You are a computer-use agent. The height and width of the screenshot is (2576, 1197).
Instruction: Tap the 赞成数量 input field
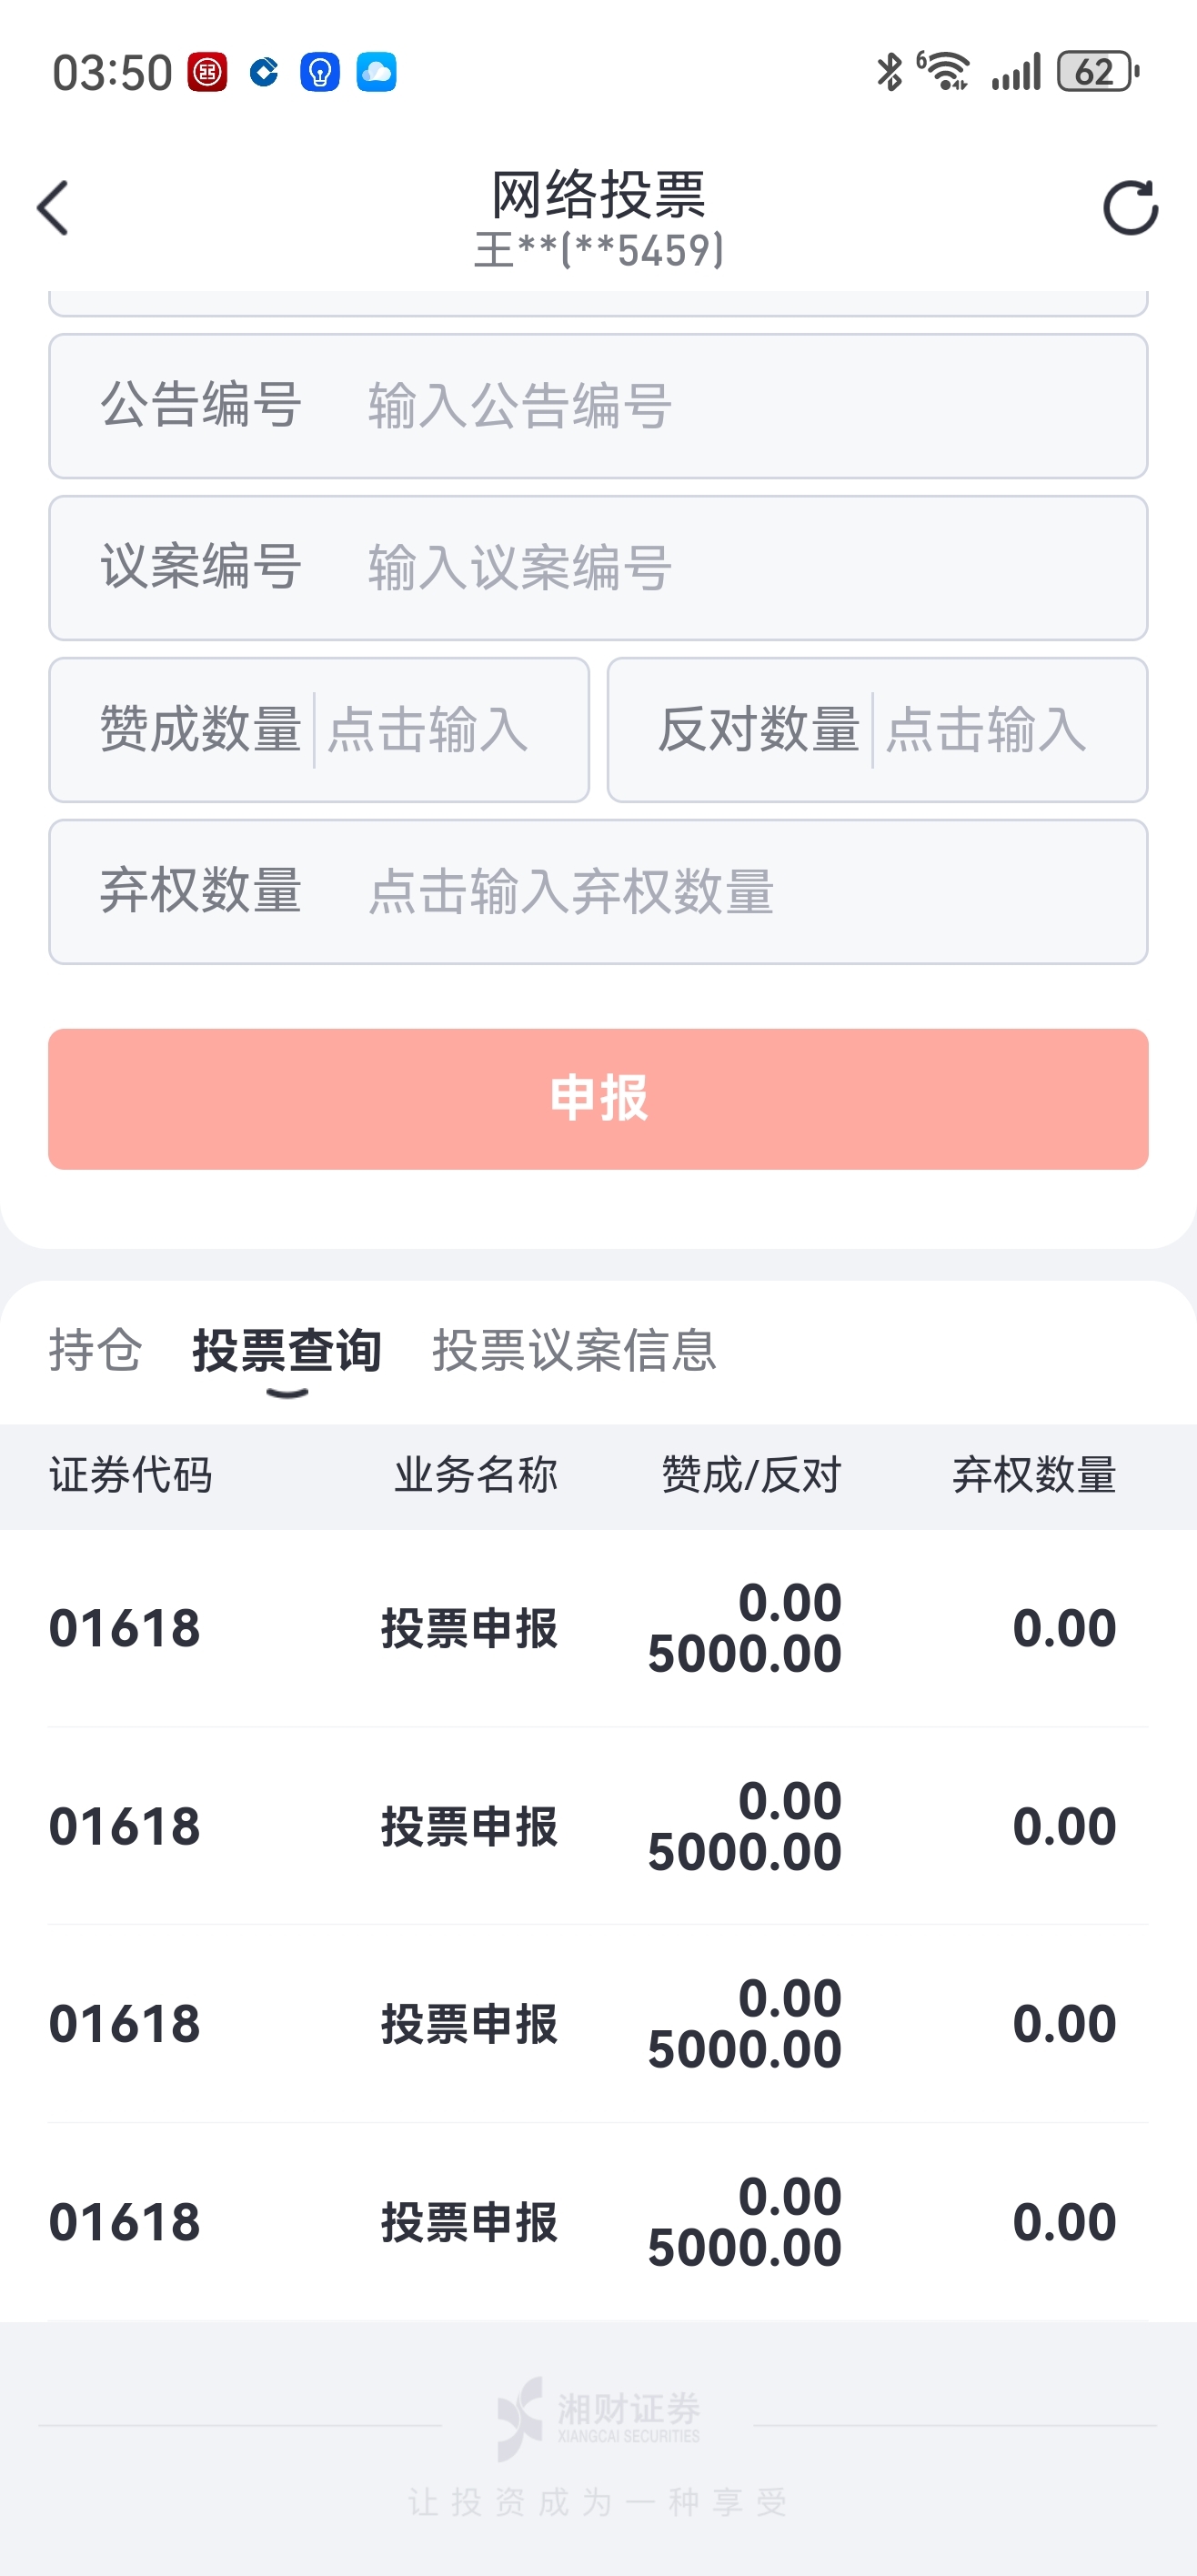(x=440, y=730)
